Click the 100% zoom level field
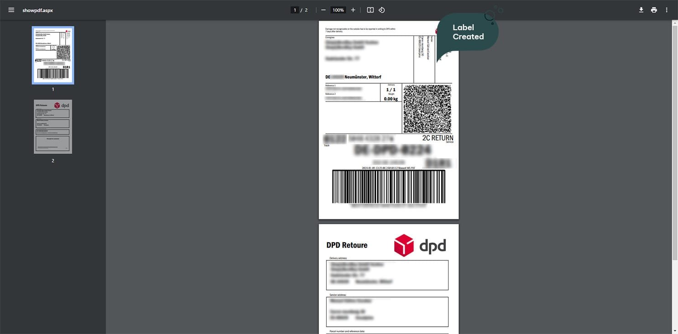The height and width of the screenshot is (334, 678). pos(338,10)
